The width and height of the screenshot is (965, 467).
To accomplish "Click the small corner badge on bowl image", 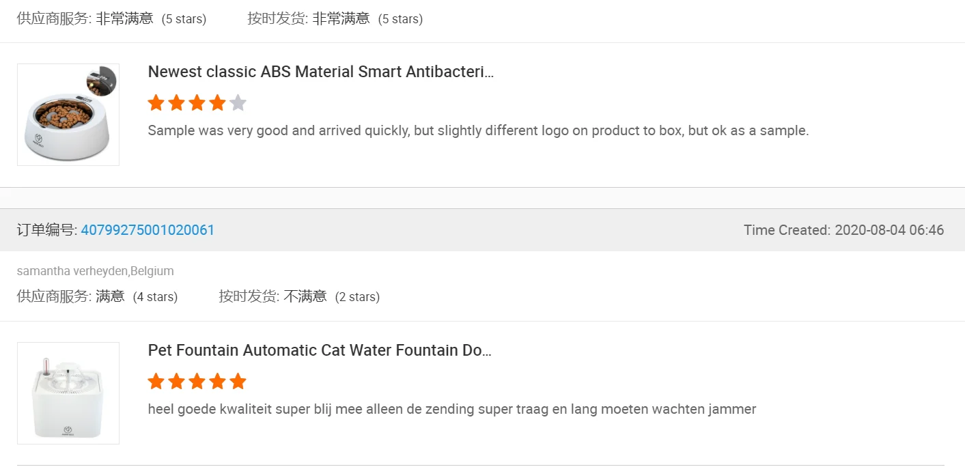I will [102, 81].
